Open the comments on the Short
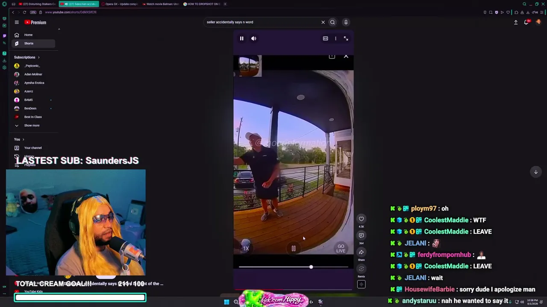 pos(361,235)
